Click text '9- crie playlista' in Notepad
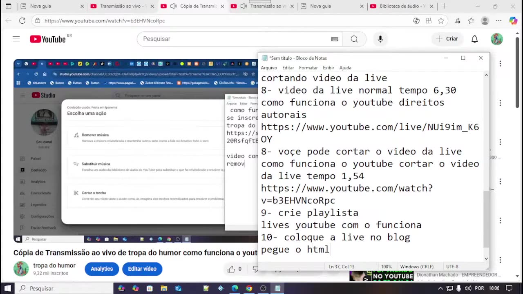The image size is (523, 294). (x=310, y=213)
